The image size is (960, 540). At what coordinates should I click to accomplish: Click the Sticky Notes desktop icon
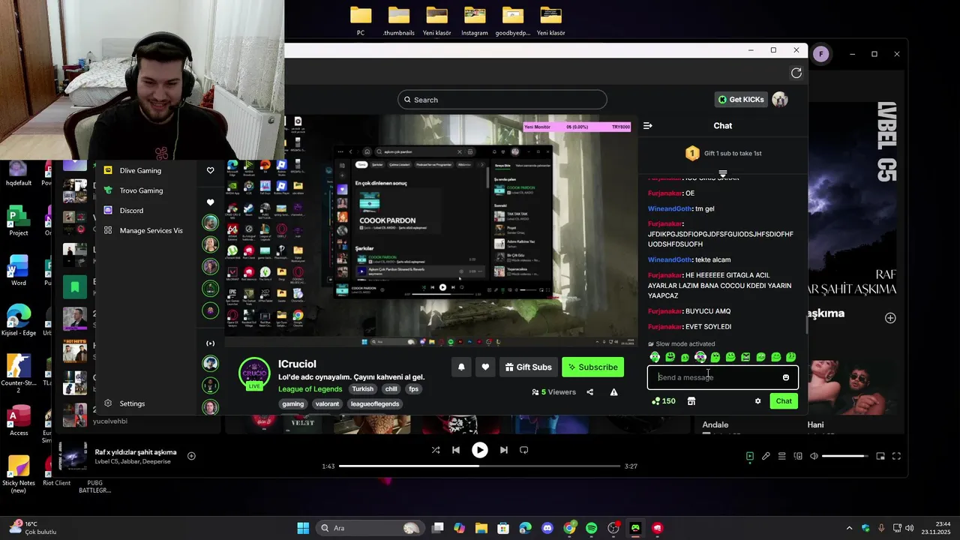tap(19, 474)
